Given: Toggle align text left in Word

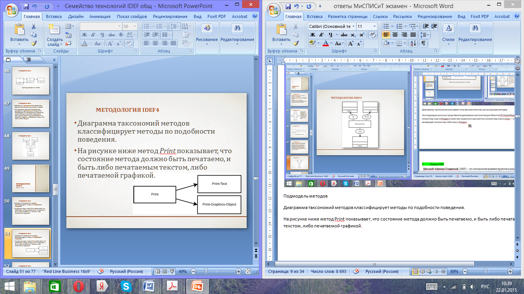Looking at the screenshot, I should [x=386, y=35].
